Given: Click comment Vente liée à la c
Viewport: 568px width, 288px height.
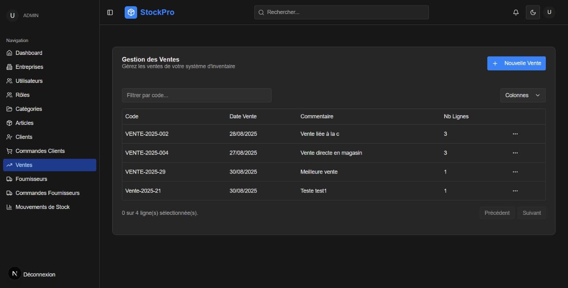Looking at the screenshot, I should (x=320, y=134).
